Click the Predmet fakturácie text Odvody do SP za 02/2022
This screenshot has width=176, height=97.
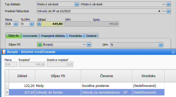pyautogui.click(x=54, y=11)
